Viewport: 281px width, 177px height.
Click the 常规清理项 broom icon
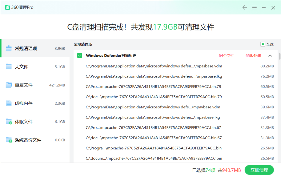[9, 48]
